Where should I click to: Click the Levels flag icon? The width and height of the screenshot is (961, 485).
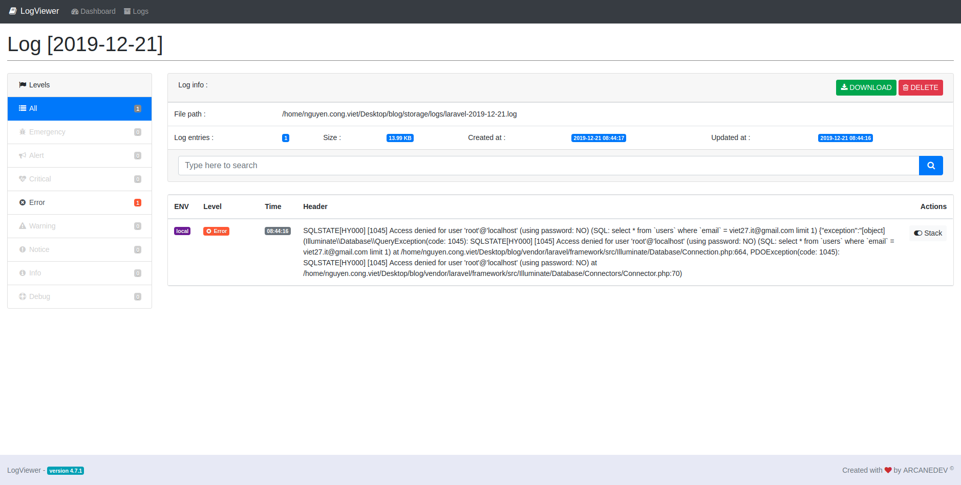point(22,84)
